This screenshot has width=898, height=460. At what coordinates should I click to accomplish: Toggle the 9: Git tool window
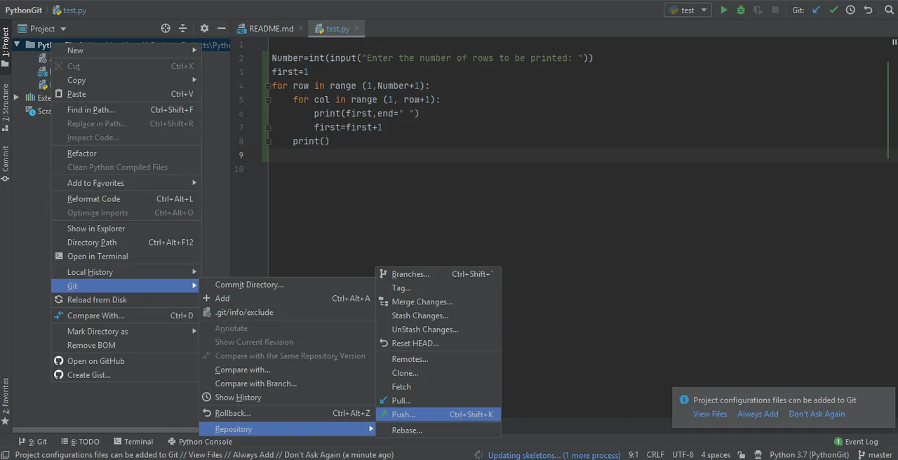(x=33, y=442)
